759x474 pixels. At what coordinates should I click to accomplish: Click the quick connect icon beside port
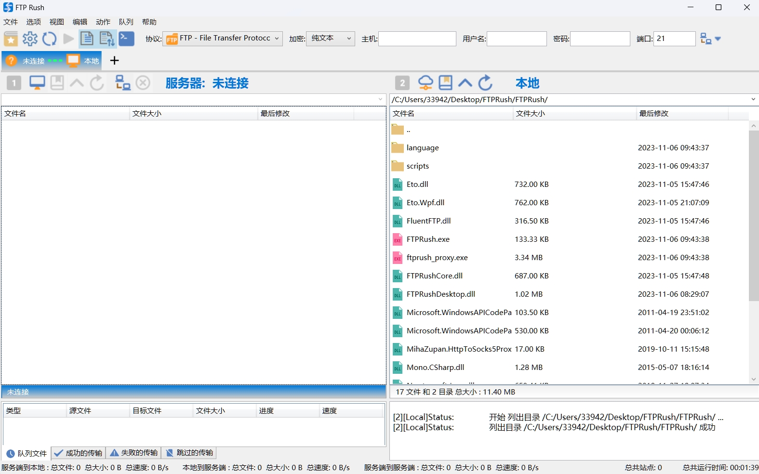706,39
